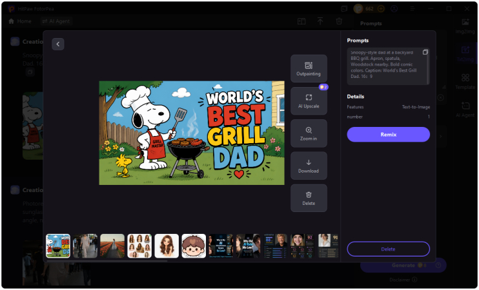Select the street fashion photo thumbnail
Viewport: 479px width, 290px height.
(85, 246)
